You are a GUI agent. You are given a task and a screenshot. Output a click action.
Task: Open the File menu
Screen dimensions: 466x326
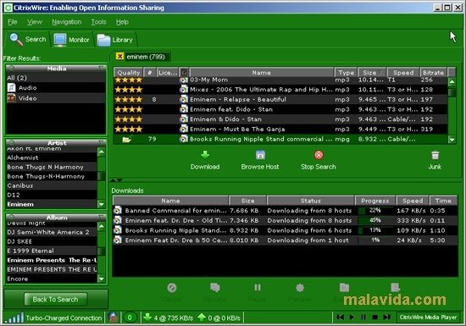[x=12, y=22]
